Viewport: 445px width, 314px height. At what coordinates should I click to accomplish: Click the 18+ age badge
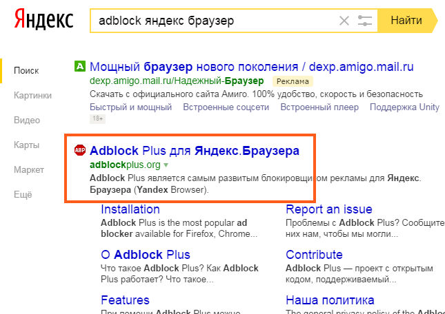pos(98,118)
